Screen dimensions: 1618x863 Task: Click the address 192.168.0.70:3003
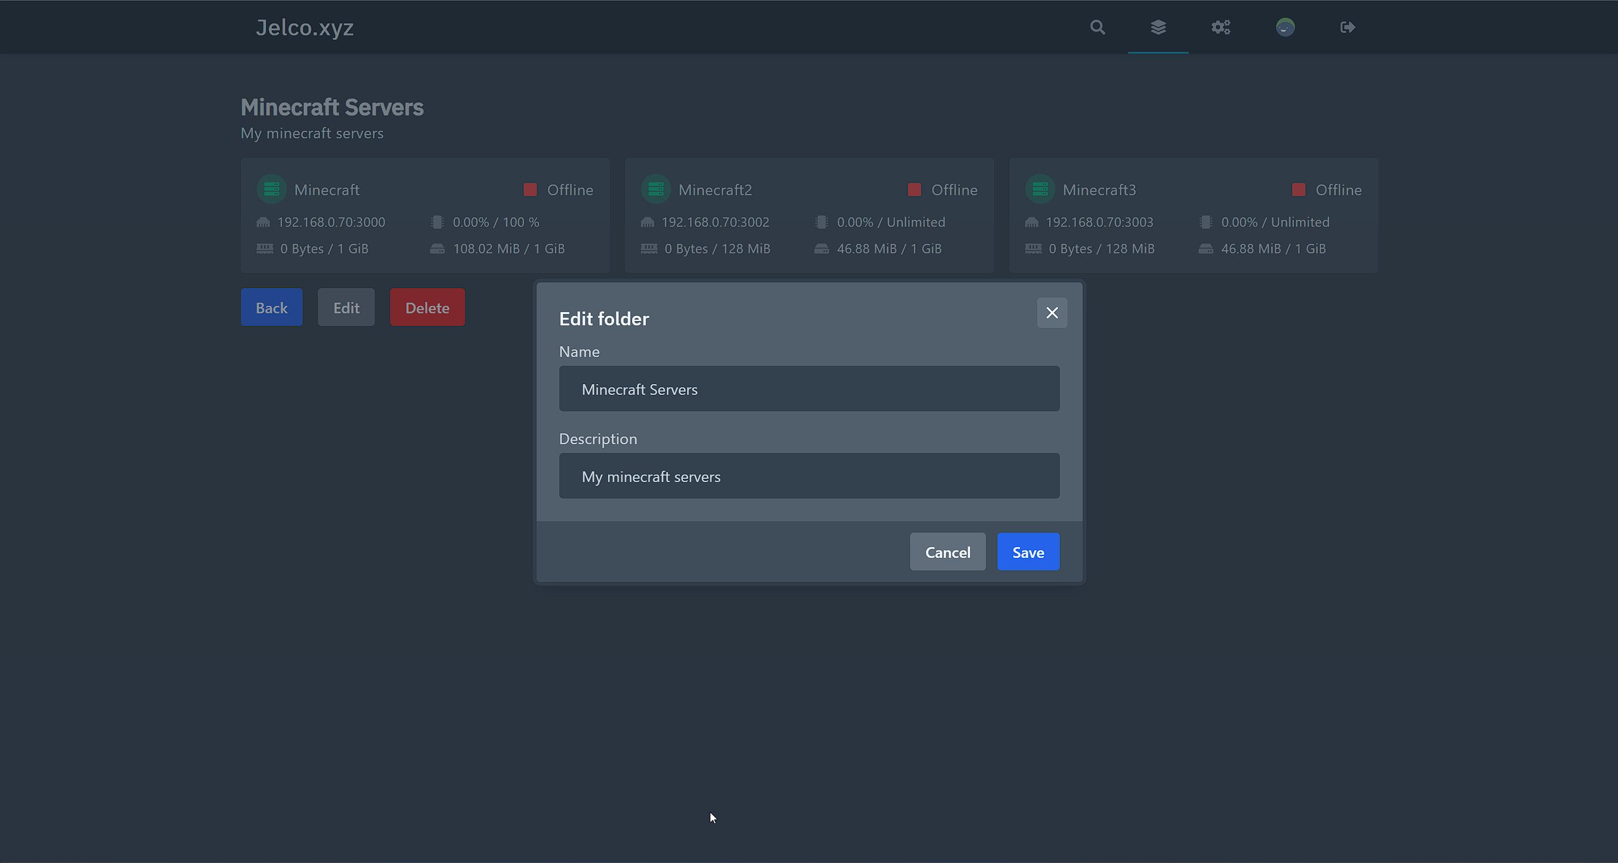1100,222
